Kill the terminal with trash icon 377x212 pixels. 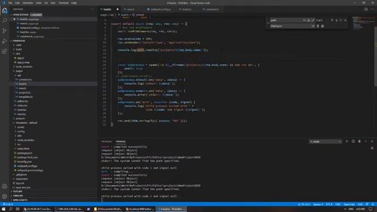359,141
